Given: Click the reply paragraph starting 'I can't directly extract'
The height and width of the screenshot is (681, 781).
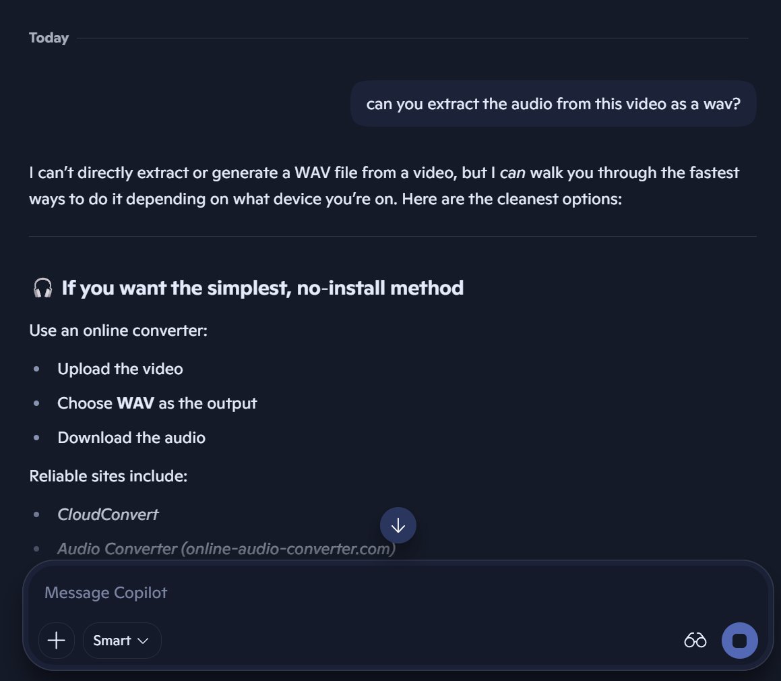Looking at the screenshot, I should tap(384, 186).
